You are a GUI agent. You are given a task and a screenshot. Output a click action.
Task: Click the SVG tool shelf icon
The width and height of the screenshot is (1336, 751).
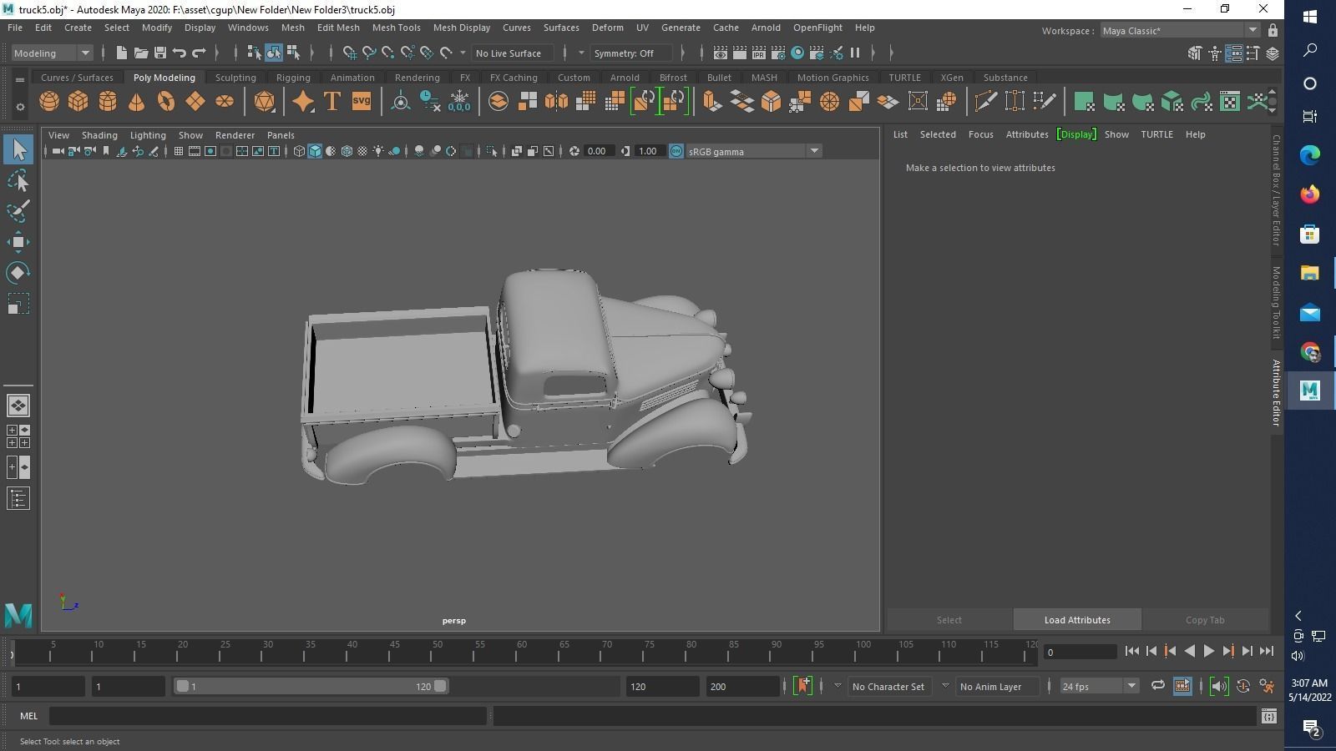361,102
